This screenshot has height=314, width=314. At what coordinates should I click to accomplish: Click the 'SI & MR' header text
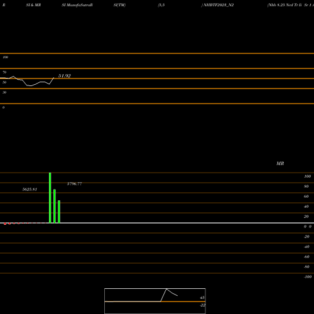33,5
